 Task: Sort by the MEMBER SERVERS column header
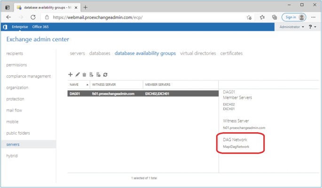(181, 84)
